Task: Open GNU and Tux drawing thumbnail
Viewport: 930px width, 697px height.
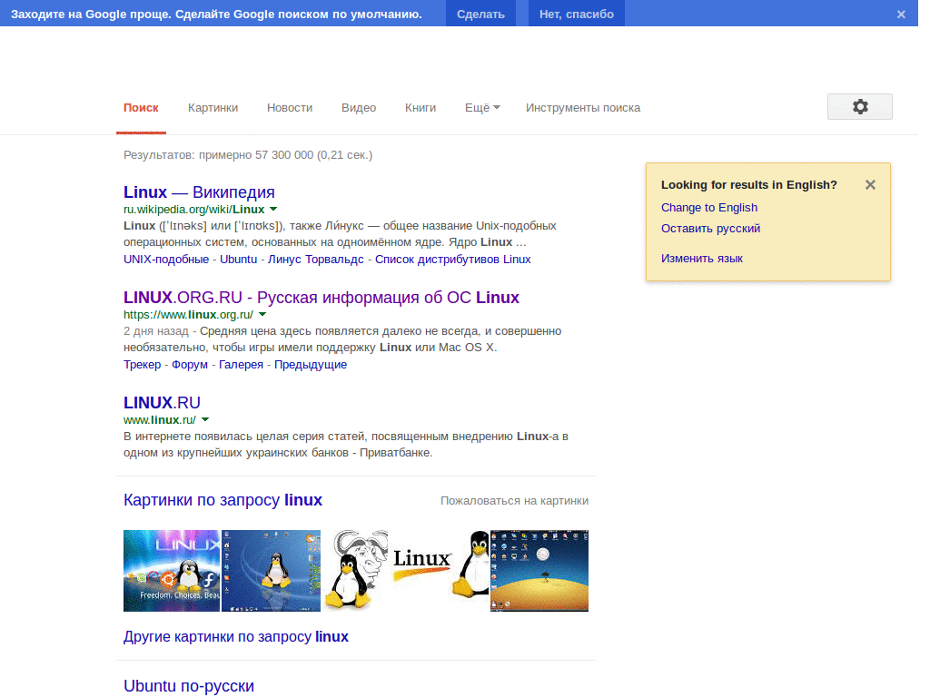Action: point(356,571)
